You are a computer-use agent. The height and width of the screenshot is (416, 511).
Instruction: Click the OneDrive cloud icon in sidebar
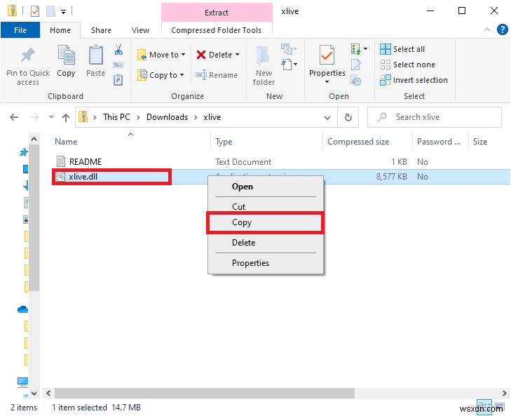(x=22, y=309)
